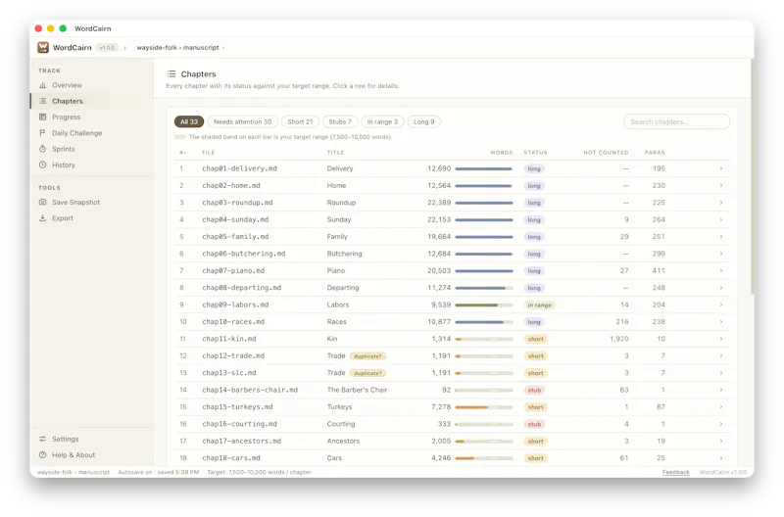This screenshot has height=517, width=784.
Task: Click the Progress grid icon in sidebar
Action: click(x=42, y=117)
